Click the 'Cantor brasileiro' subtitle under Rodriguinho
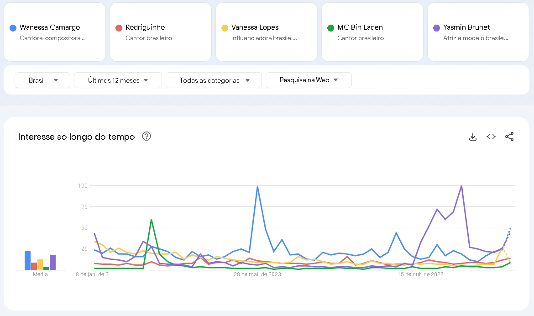The width and height of the screenshot is (534, 316). [x=149, y=38]
